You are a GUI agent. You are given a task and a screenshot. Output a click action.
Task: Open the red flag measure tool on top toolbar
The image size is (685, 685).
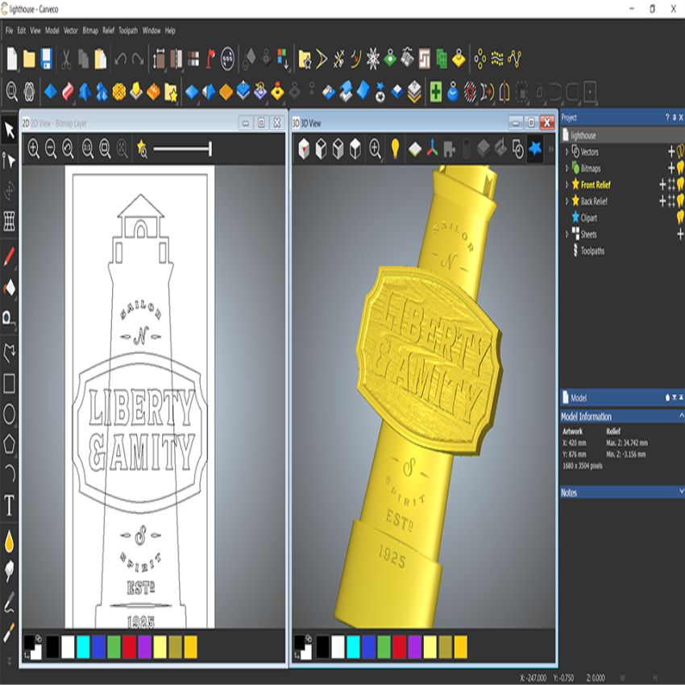[x=208, y=56]
